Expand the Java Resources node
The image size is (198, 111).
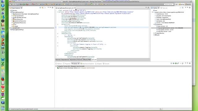(12, 19)
